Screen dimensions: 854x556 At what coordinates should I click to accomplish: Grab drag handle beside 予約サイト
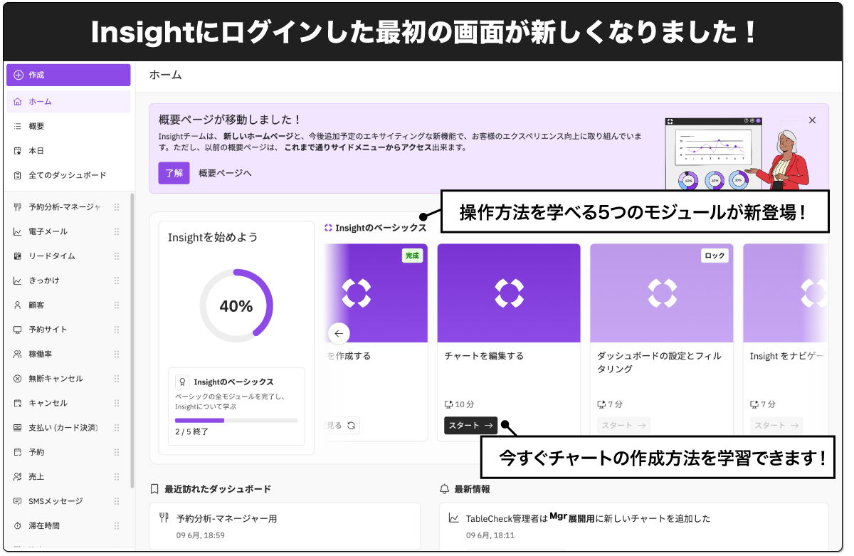117,330
